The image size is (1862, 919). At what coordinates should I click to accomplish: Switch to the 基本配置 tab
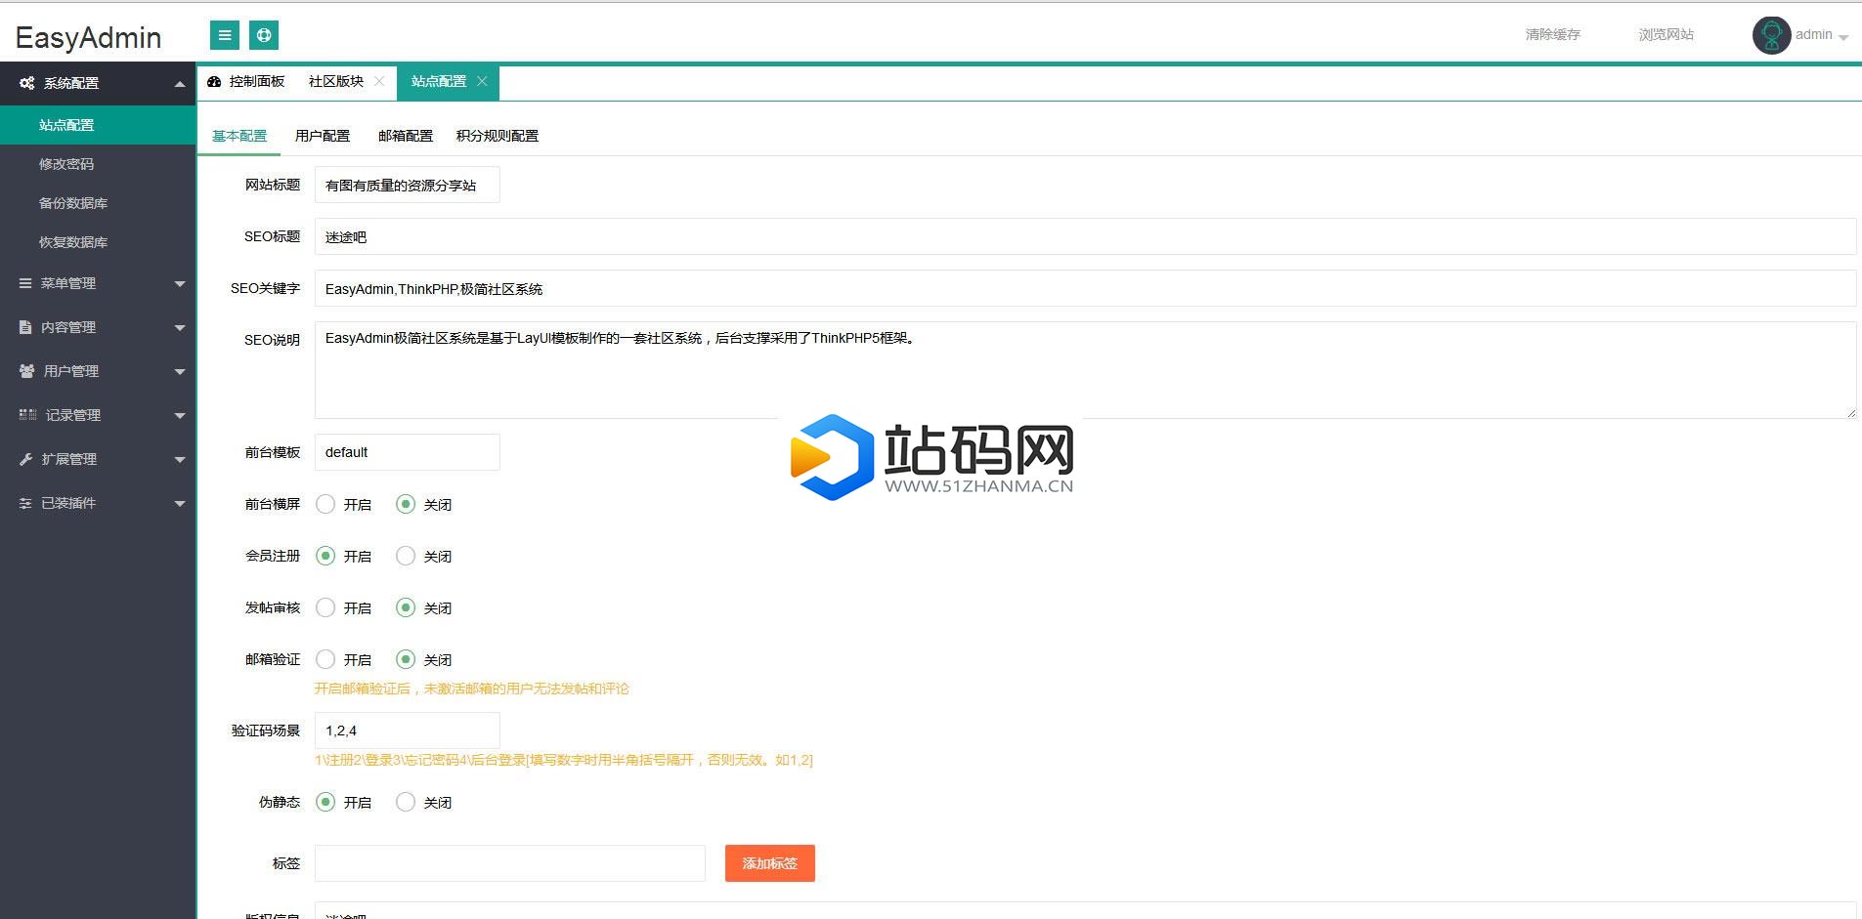239,136
